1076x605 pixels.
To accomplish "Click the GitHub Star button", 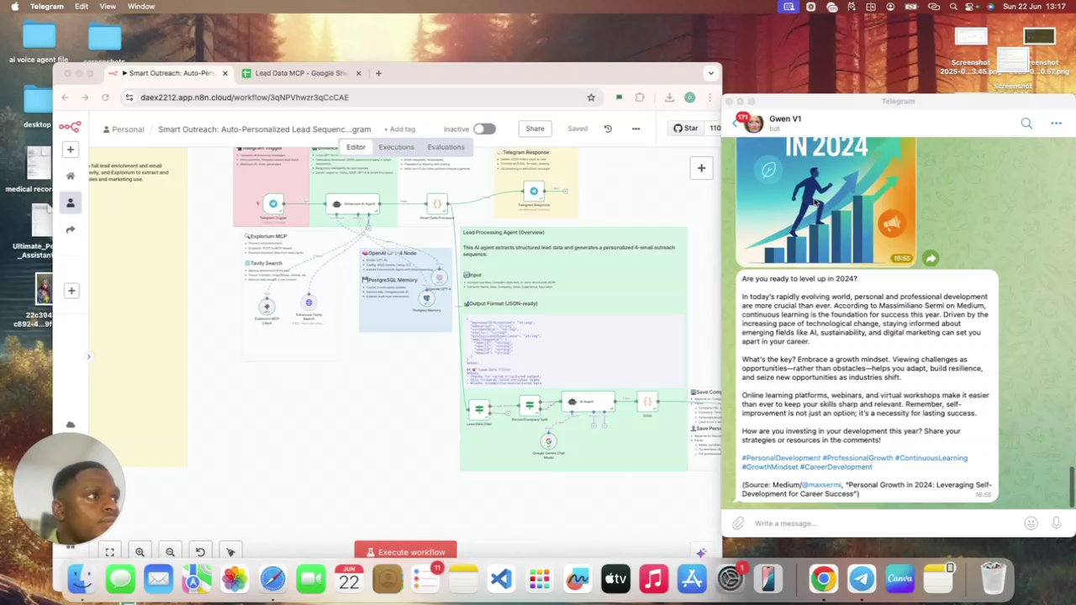I will coord(686,128).
